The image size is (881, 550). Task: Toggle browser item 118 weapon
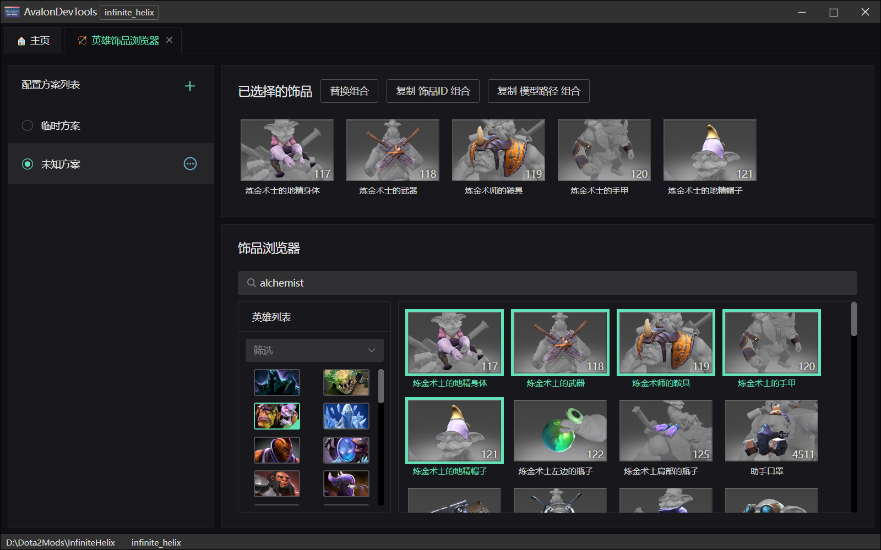point(560,343)
